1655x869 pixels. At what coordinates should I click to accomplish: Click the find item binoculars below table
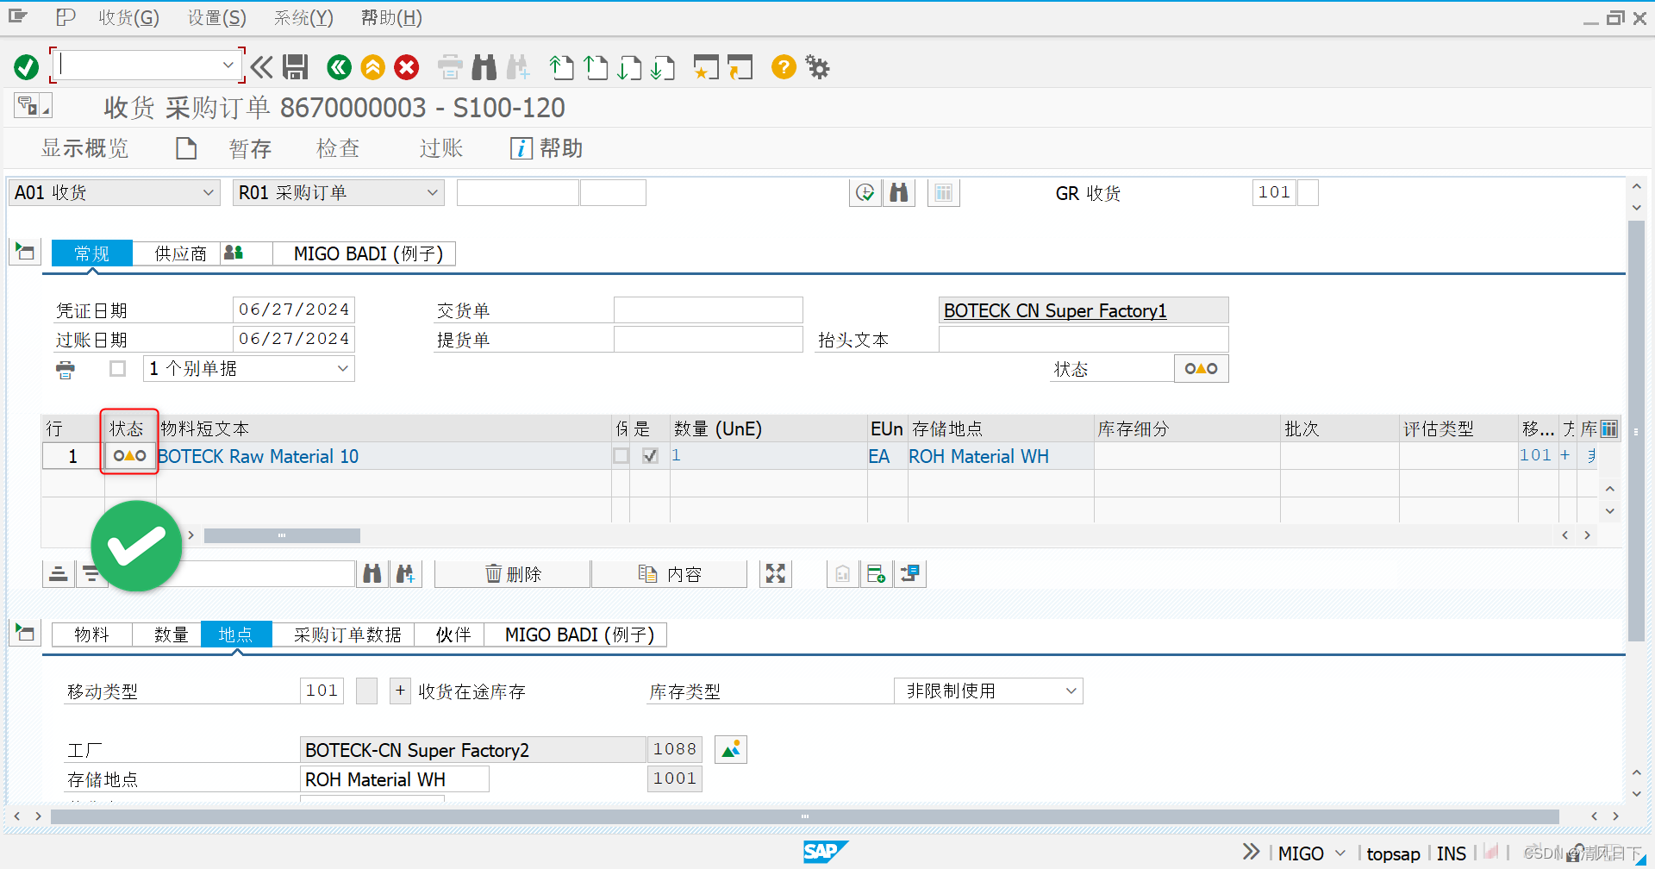pyautogui.click(x=372, y=574)
